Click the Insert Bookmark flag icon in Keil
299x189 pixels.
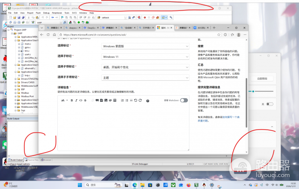[x=62, y=17]
